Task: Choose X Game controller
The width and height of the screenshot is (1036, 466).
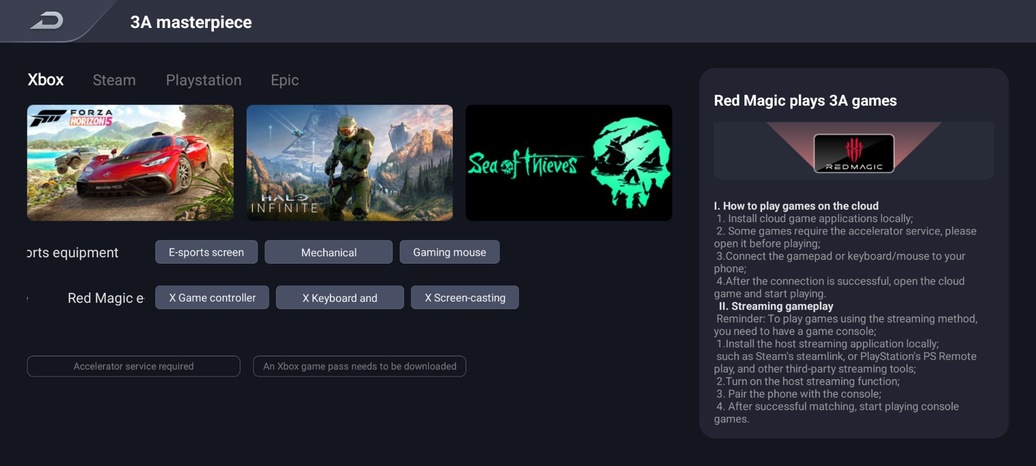Action: [212, 298]
